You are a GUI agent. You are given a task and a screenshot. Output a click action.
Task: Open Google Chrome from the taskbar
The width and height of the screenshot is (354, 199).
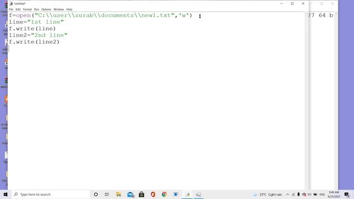[164, 194]
